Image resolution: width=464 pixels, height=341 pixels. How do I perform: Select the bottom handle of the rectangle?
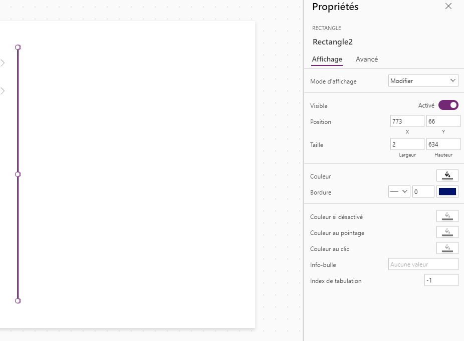coord(18,301)
